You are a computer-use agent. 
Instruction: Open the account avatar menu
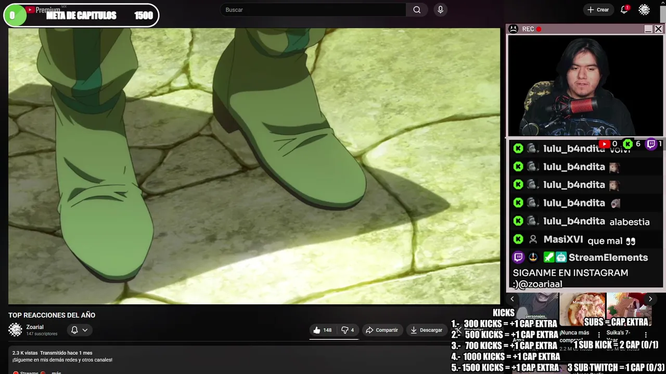tap(644, 10)
